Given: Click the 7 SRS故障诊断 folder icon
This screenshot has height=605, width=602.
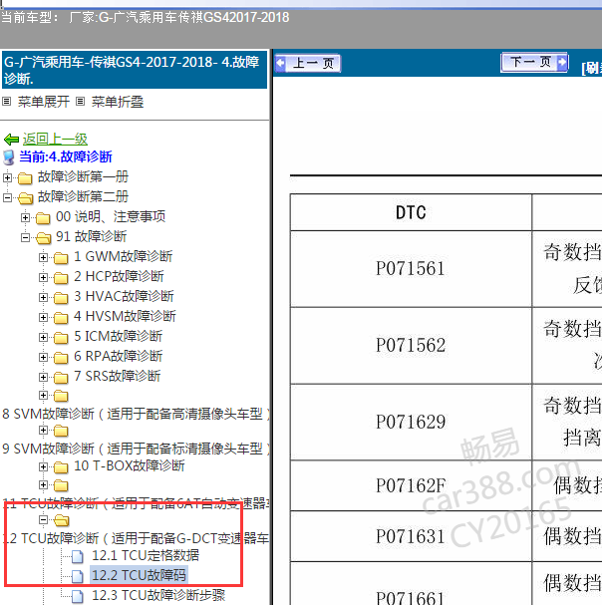Looking at the screenshot, I should point(61,378).
